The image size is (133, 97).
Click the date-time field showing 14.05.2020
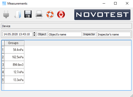click(x=17, y=34)
